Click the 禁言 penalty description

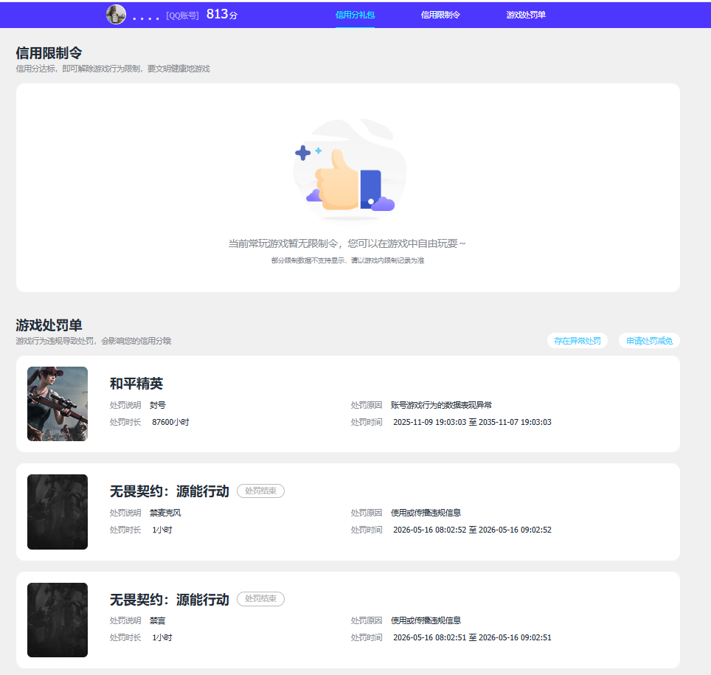pyautogui.click(x=158, y=620)
